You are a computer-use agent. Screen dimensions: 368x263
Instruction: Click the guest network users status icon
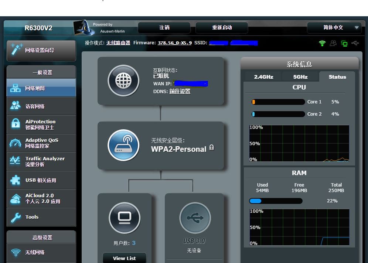[333, 43]
